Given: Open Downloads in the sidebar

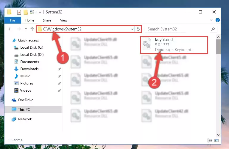Looking at the screenshot, I should 29,69.
